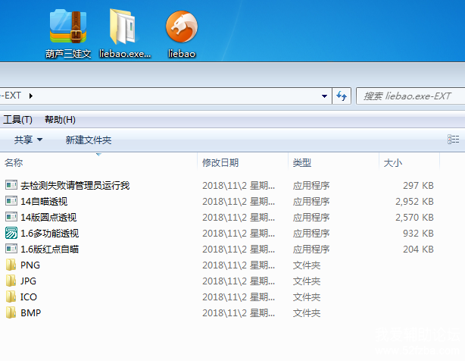Click the 2,570 KB size cell
This screenshot has width=465, height=361.
(414, 218)
